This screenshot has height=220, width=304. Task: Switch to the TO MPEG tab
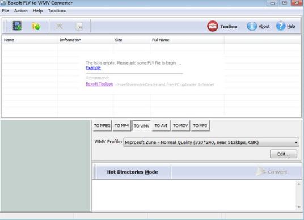click(x=102, y=126)
